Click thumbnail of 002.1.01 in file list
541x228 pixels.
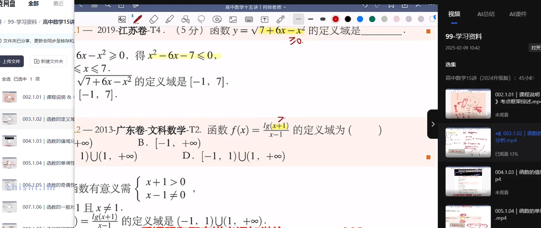(x=9, y=97)
